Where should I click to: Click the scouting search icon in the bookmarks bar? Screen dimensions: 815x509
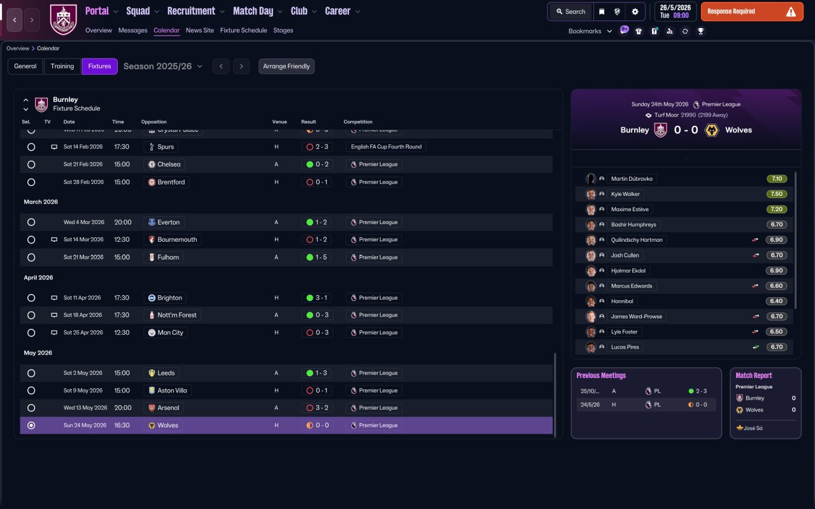669,31
